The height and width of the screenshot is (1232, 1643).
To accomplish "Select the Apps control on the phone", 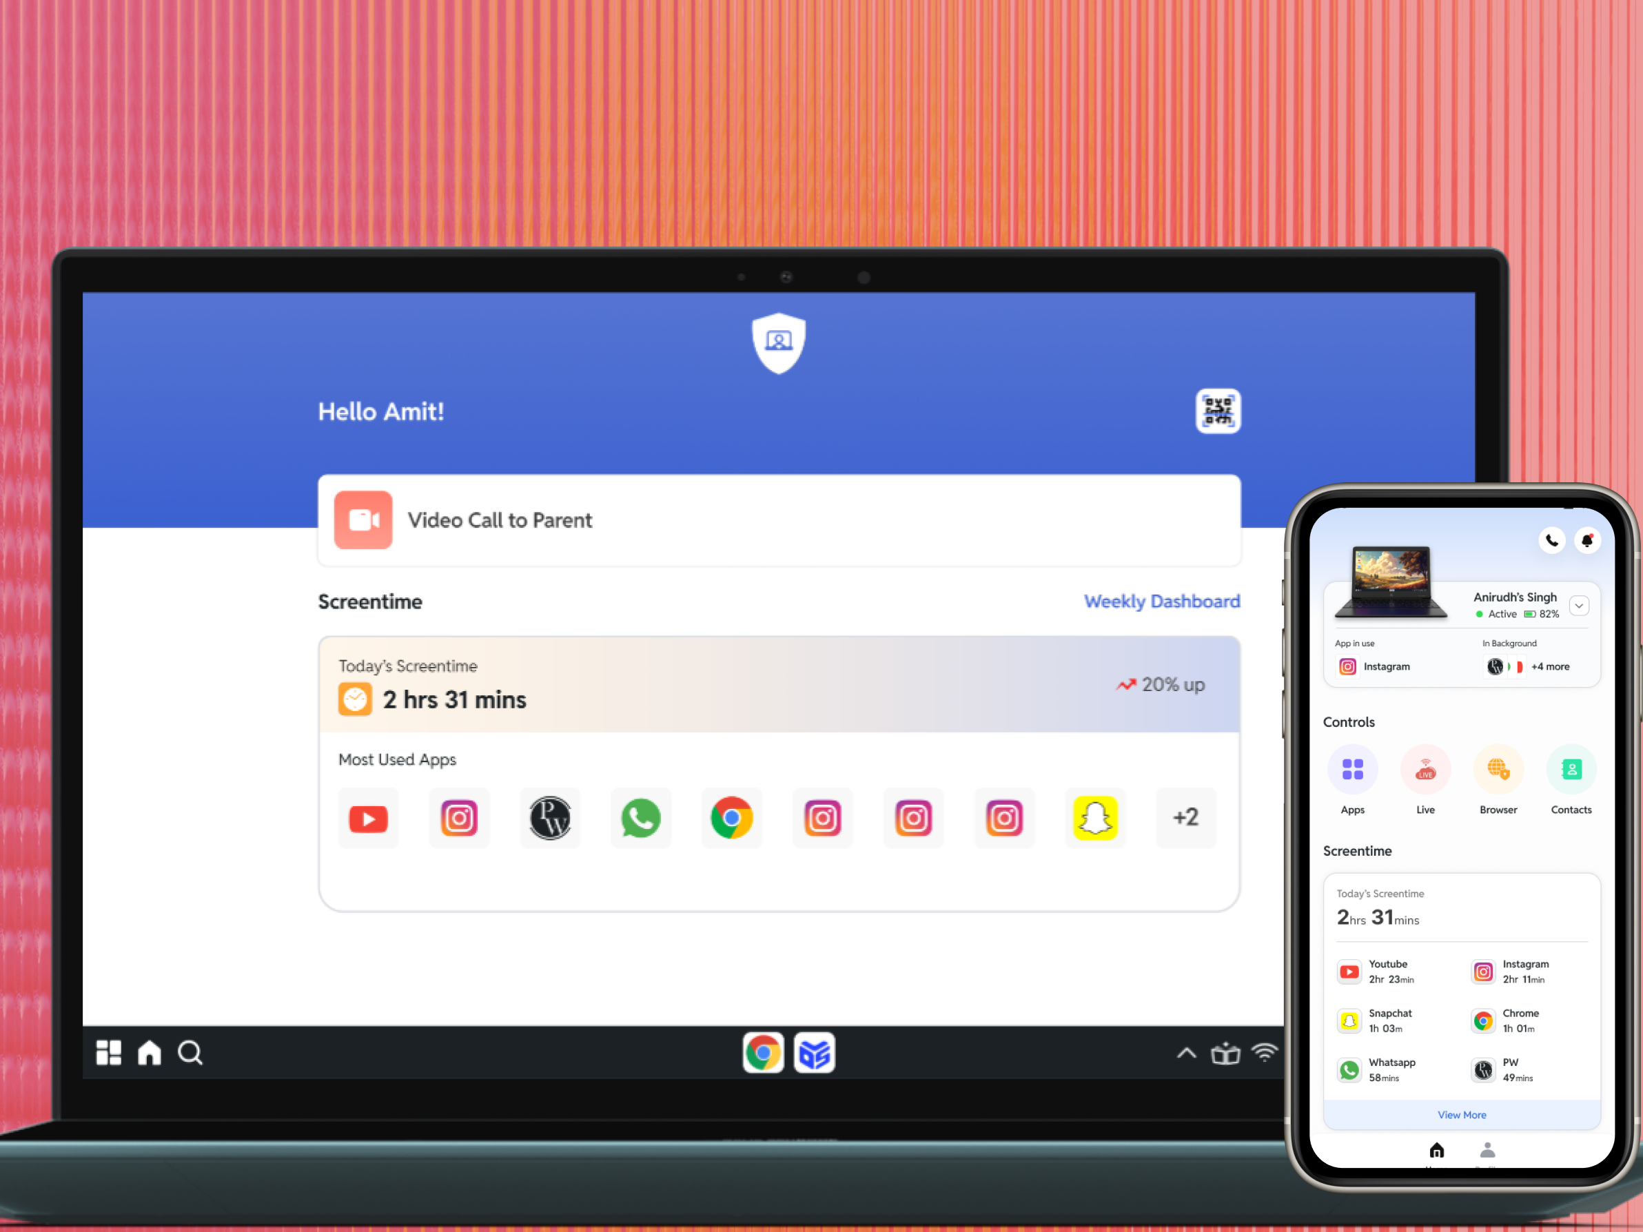I will (1353, 770).
